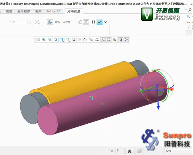Click the offset value field 0.00
The image size is (193, 155).
(x=19, y=22)
